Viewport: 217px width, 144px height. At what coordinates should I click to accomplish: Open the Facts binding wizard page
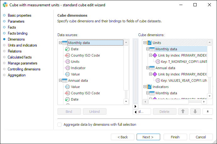point(18,33)
